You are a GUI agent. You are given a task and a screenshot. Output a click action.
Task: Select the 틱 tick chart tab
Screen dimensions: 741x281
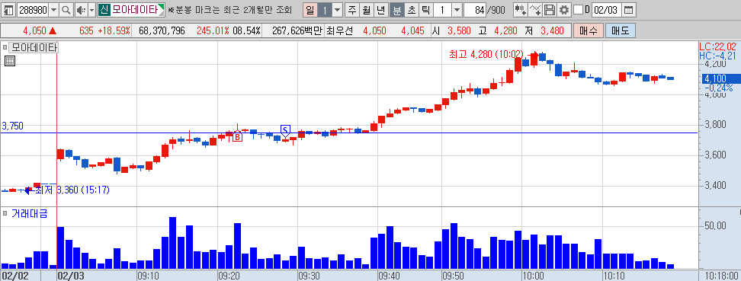pyautogui.click(x=425, y=9)
